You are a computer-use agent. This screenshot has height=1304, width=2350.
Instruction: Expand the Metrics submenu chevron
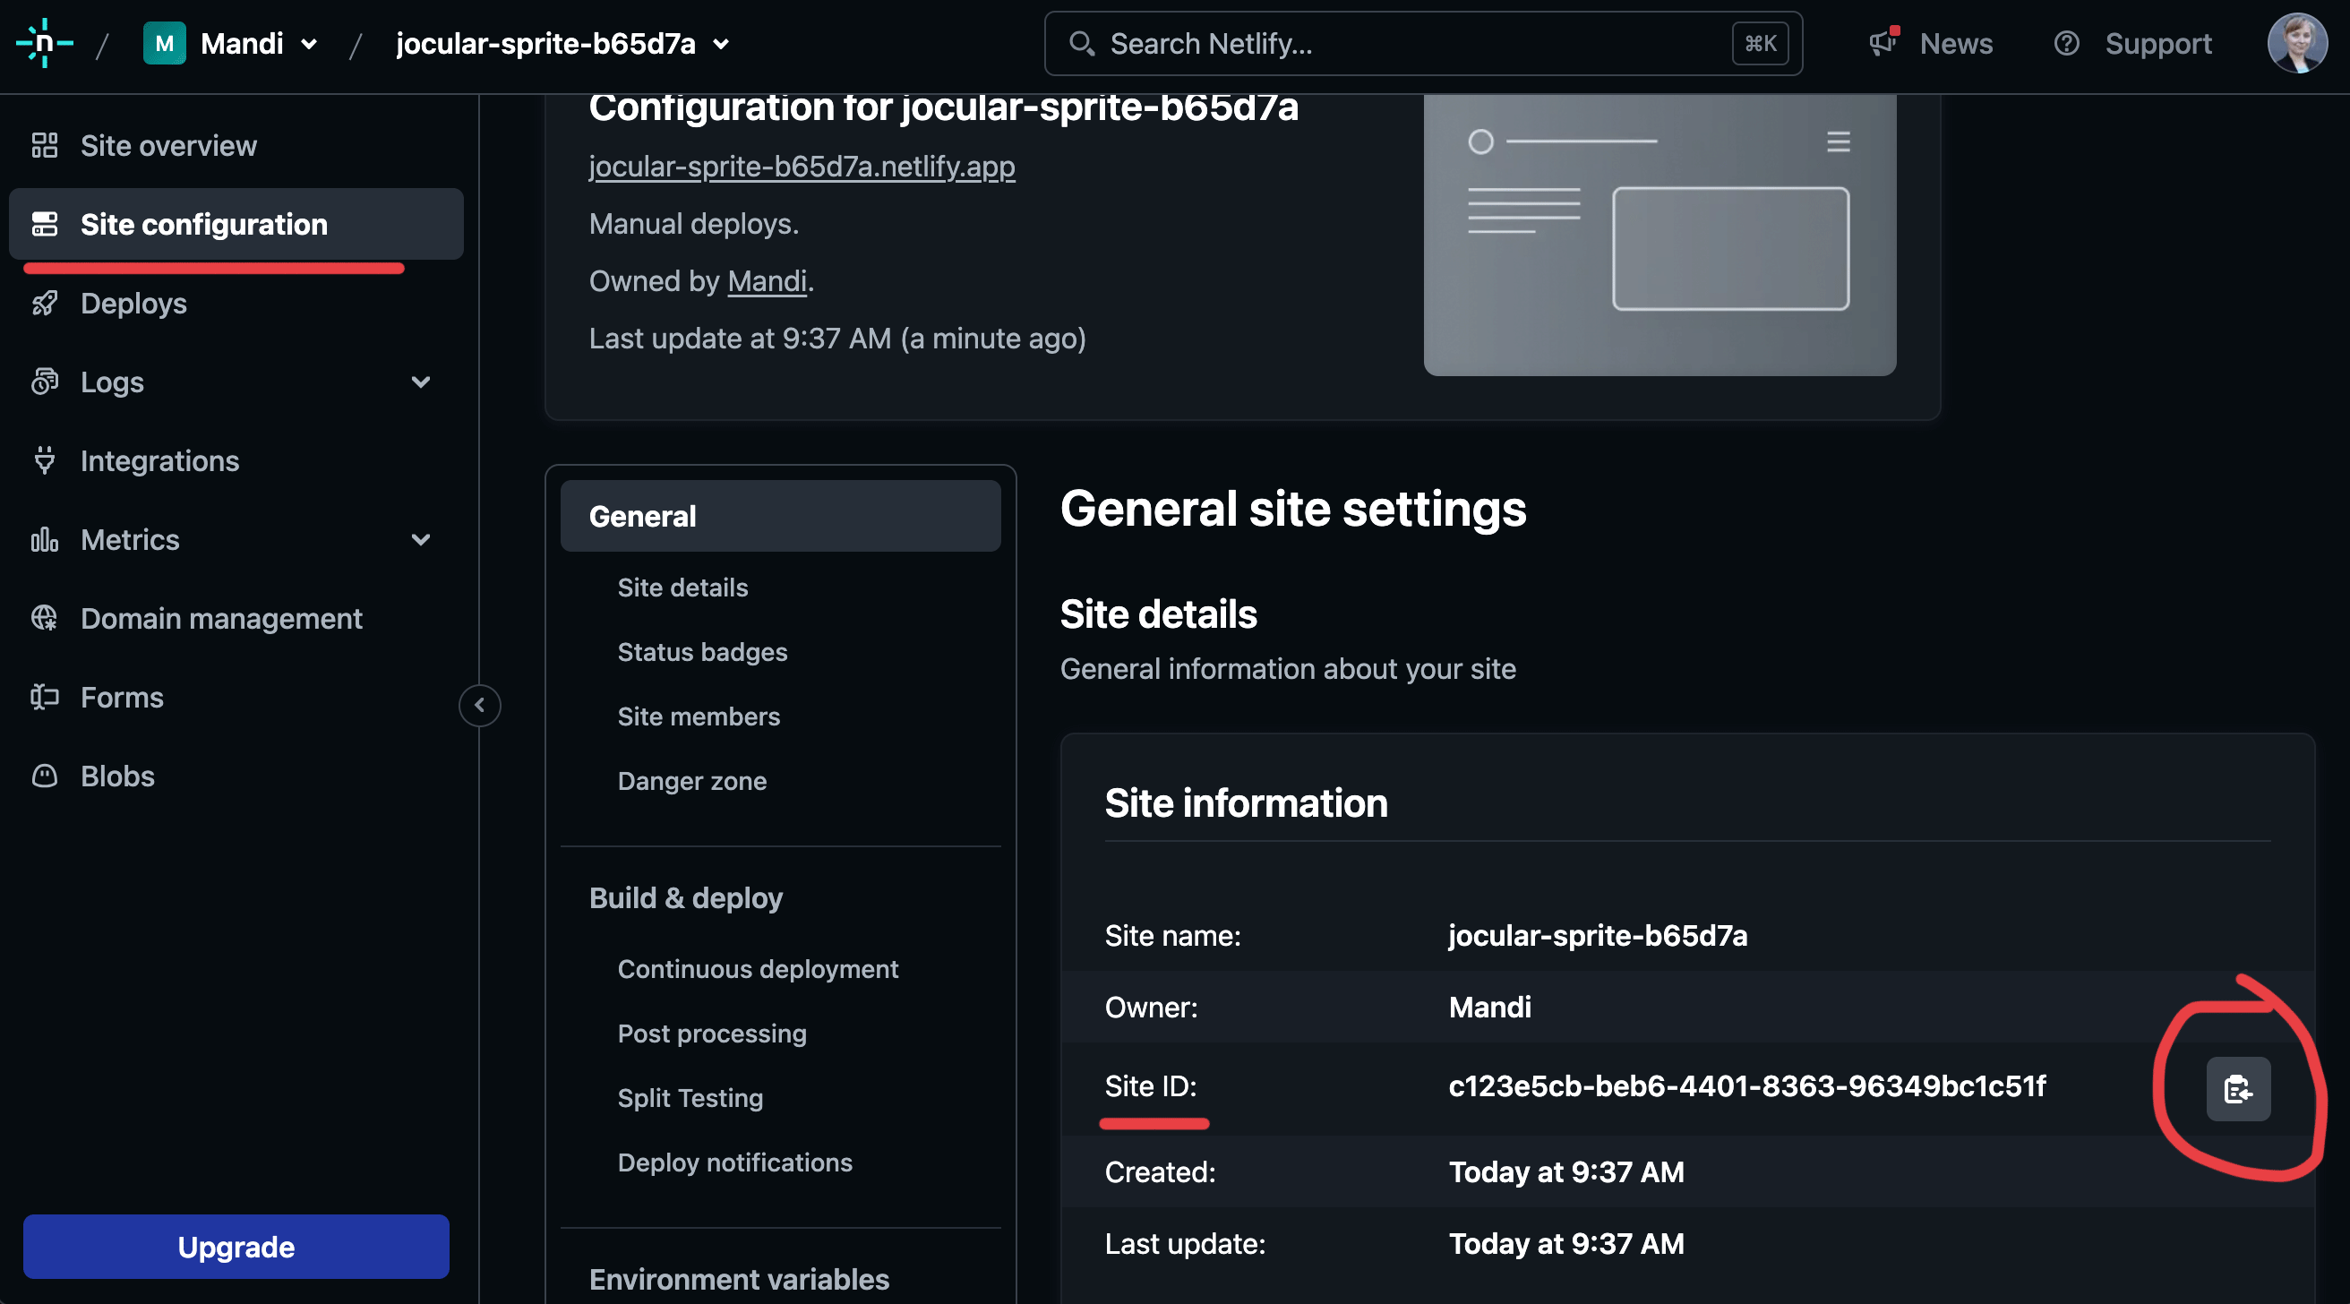click(x=421, y=540)
